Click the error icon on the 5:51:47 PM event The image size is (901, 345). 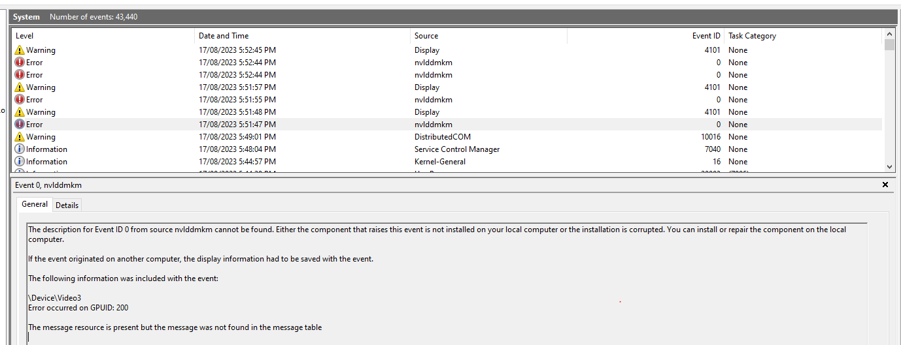coord(20,125)
